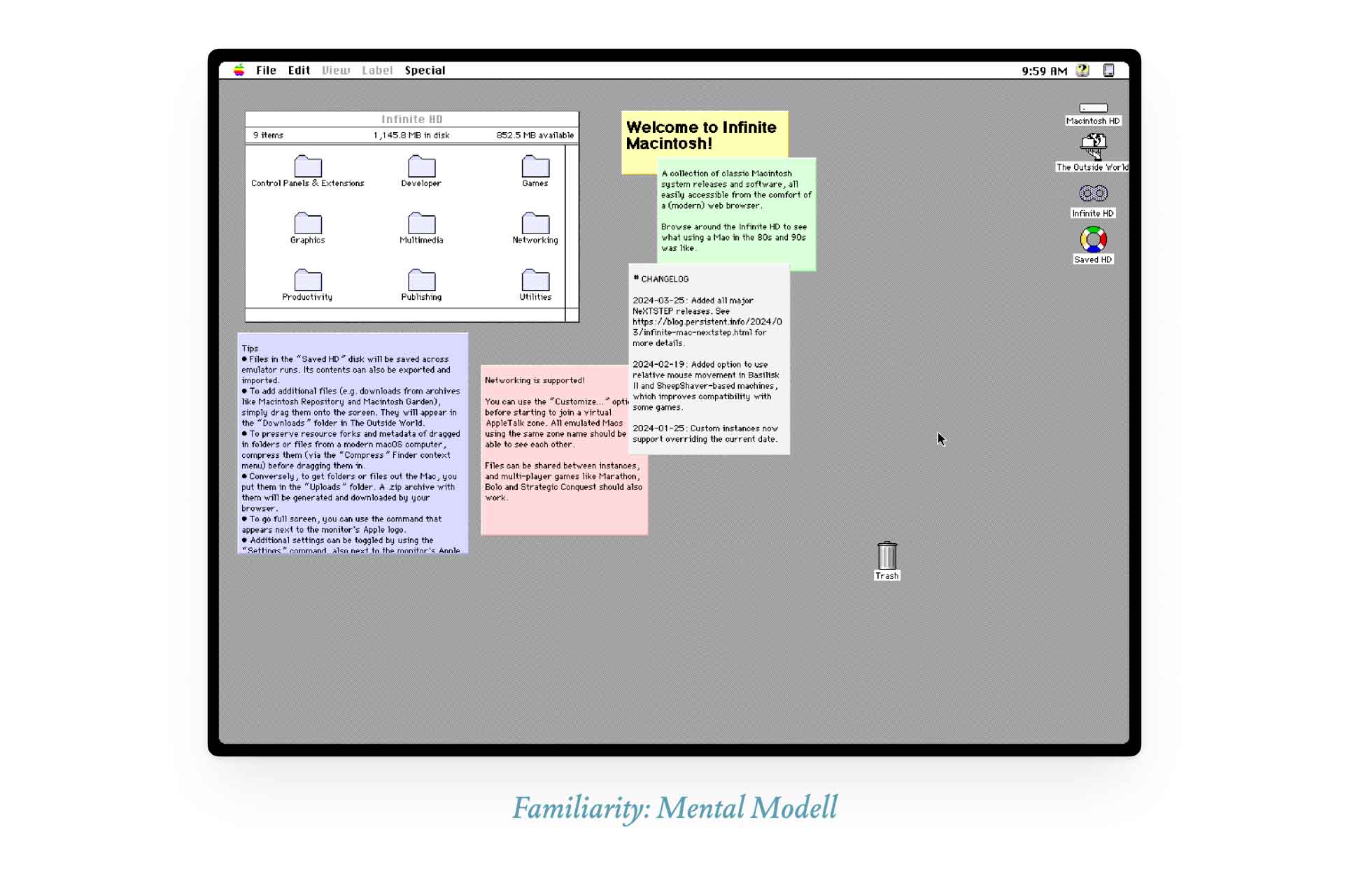The width and height of the screenshot is (1349, 871).
Task: Open the File menu
Action: [x=266, y=71]
